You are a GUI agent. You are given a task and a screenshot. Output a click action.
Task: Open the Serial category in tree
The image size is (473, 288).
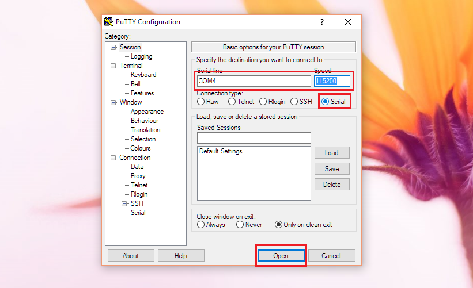tap(138, 213)
